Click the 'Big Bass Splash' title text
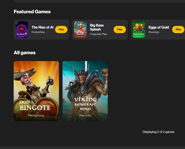This screenshot has width=185, height=149. pyautogui.click(x=97, y=27)
